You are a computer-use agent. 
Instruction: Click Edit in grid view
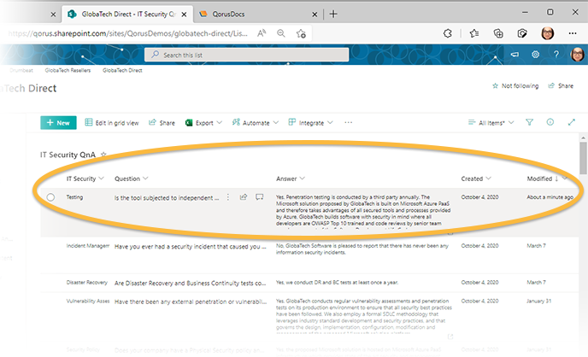(112, 123)
